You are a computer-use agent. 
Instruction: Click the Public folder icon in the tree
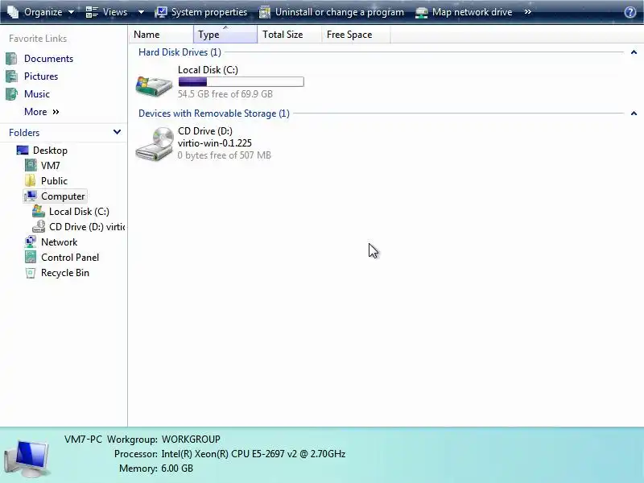pos(31,180)
